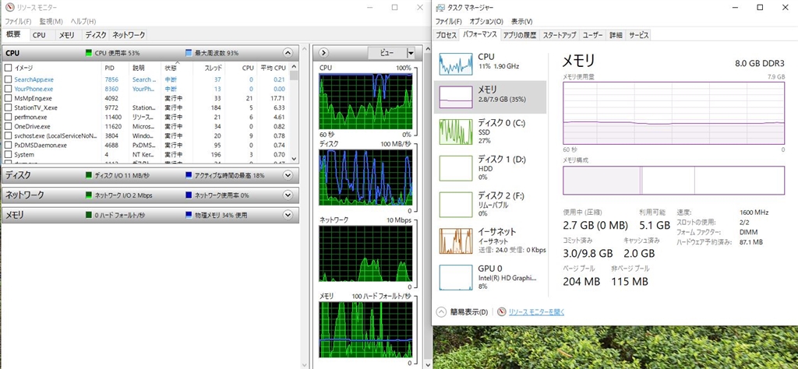
Task: Open 表示(V) menu in Task Manager
Action: (521, 21)
